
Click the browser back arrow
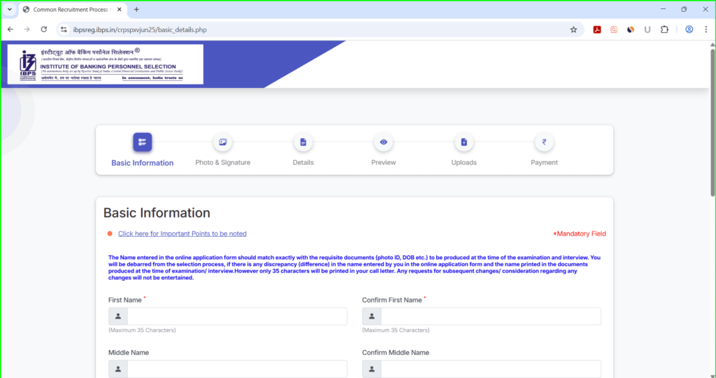click(x=10, y=29)
